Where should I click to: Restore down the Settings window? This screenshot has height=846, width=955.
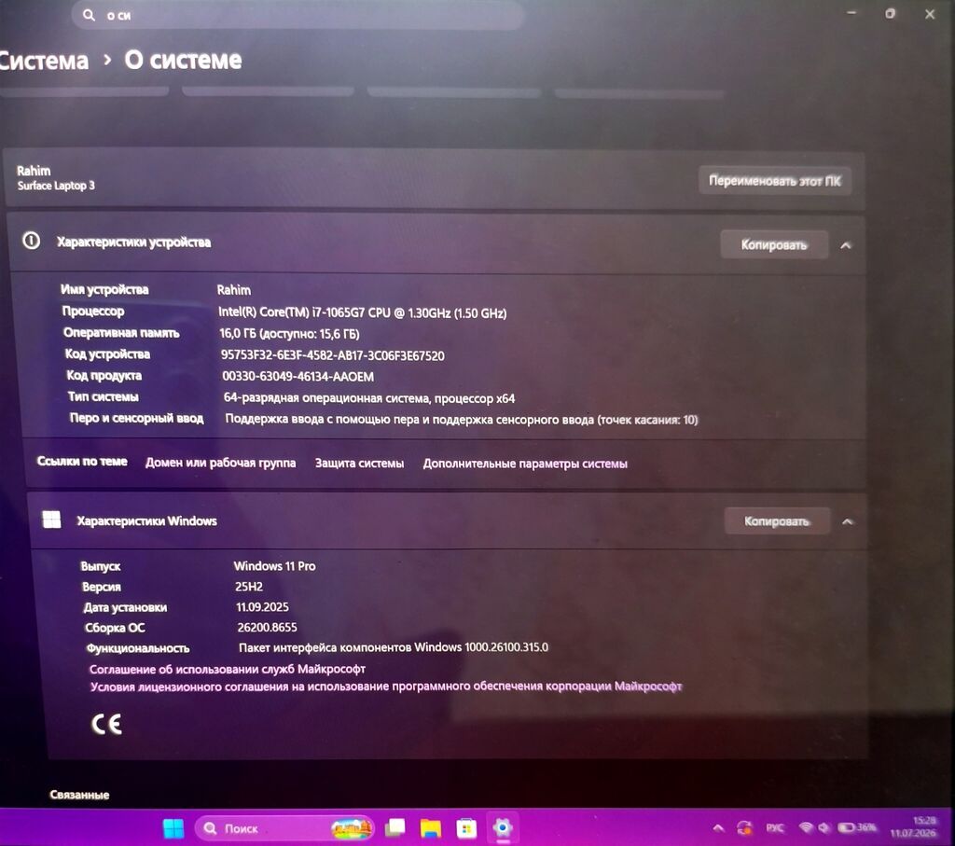(891, 13)
